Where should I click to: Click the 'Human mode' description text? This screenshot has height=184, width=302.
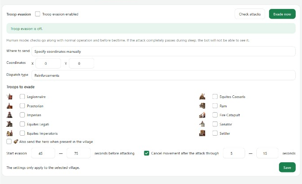click(x=128, y=40)
